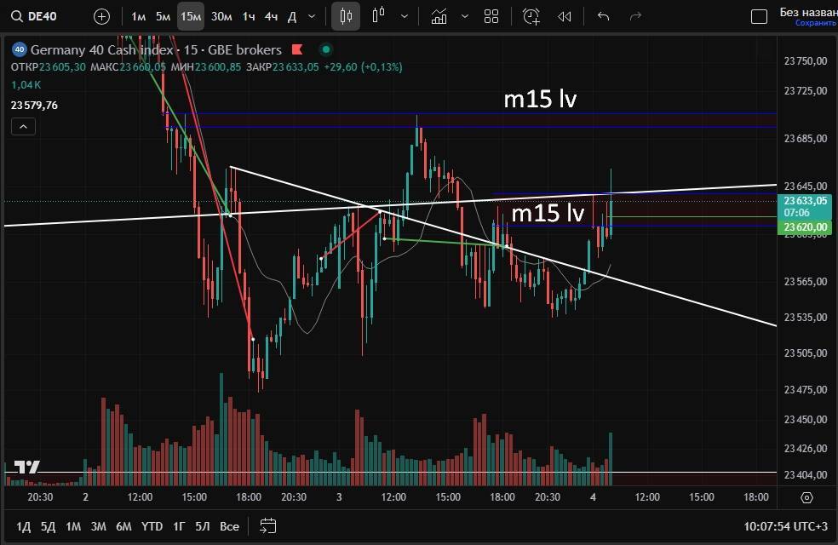The height and width of the screenshot is (545, 838).
Task: Open go-to-date calendar icon
Action: (268, 525)
